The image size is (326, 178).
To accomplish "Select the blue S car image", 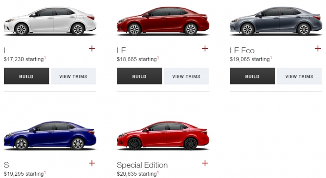I will point(50,136).
